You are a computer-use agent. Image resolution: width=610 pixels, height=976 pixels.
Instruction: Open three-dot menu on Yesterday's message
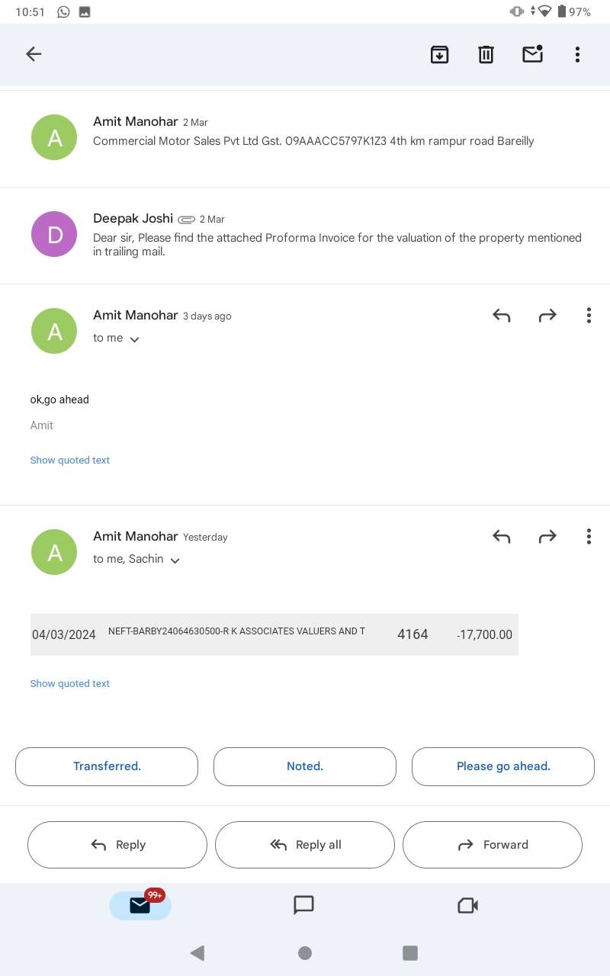coord(589,537)
